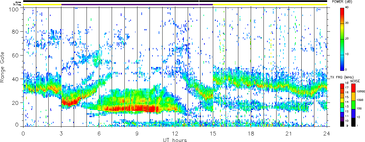Viewport: 365px width, 142px height.
Task: Click TX FRQ legend value 18
Action: [x=347, y=83]
